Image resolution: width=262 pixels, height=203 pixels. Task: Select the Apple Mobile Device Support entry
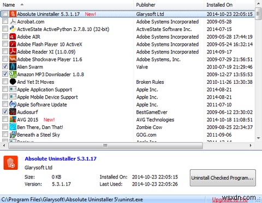click(x=127, y=97)
